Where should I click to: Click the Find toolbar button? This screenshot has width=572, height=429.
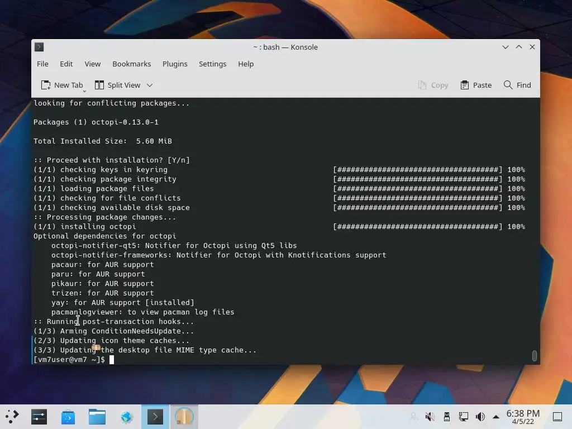tap(517, 85)
